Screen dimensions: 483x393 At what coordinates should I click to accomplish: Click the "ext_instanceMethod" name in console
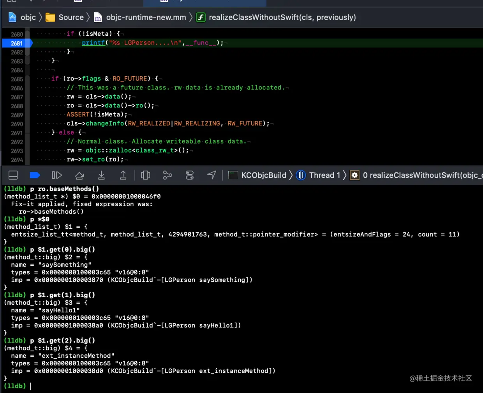coord(76,356)
